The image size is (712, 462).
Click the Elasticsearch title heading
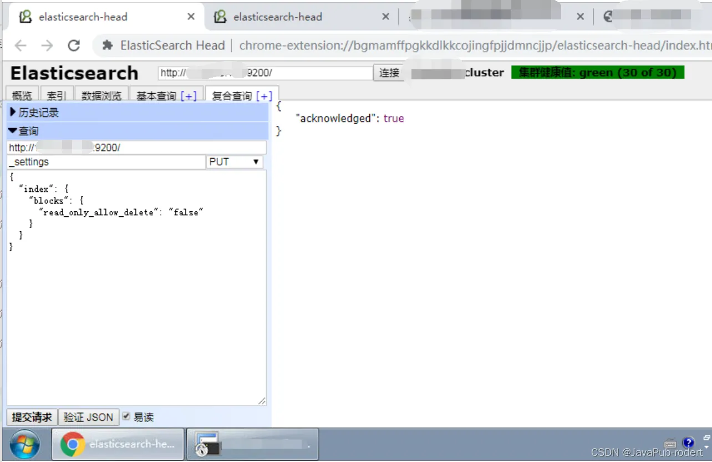point(74,73)
